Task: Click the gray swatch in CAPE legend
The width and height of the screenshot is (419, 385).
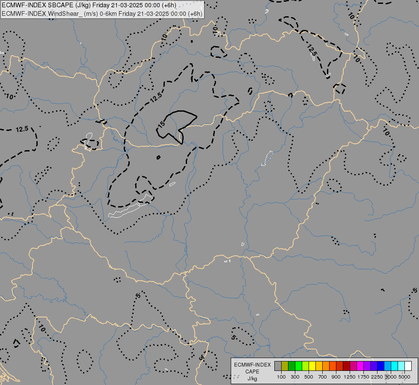Action: [x=278, y=366]
